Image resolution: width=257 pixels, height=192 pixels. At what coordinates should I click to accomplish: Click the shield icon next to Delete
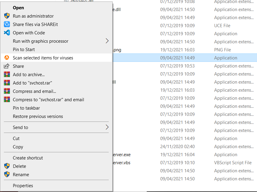[x=7, y=166]
